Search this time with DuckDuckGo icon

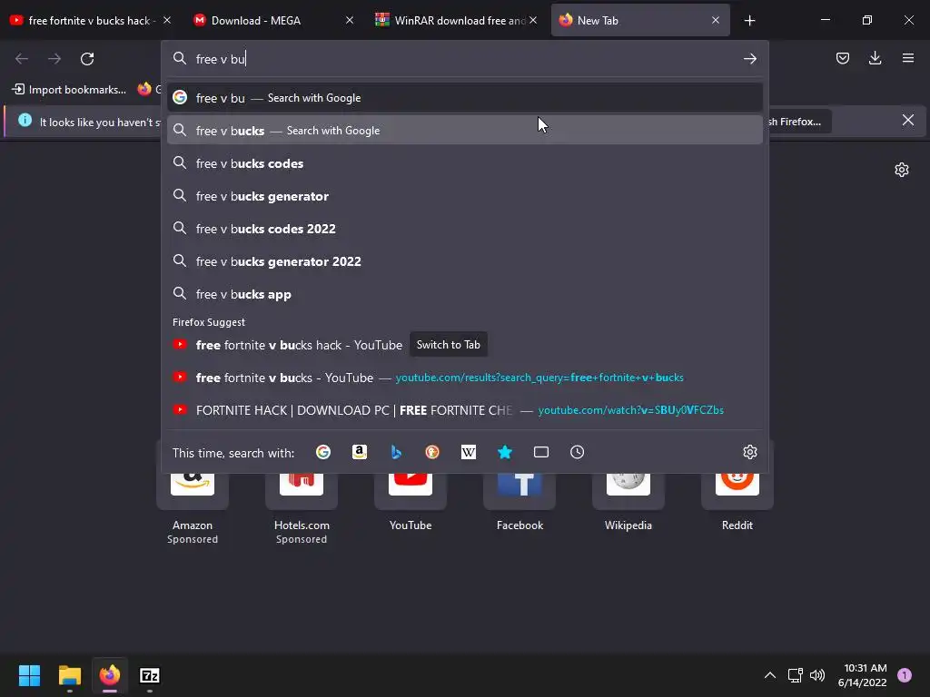pos(432,452)
